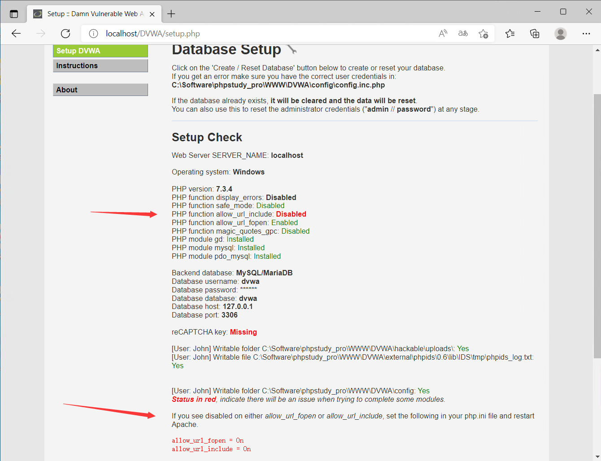Go back to the previous page
The width and height of the screenshot is (601, 461).
click(x=16, y=34)
